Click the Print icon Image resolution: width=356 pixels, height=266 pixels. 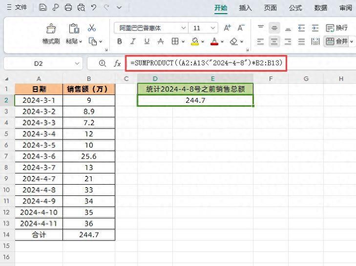[68, 7]
